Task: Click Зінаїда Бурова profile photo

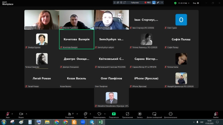Action: coord(42,39)
